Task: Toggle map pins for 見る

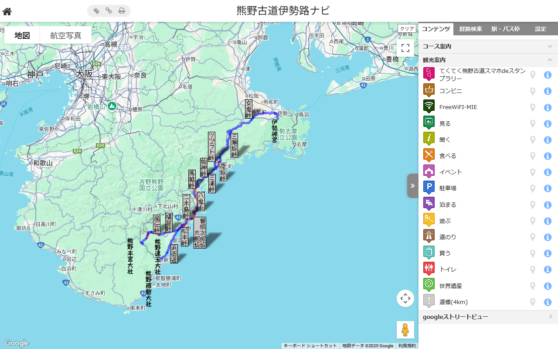Action: (x=532, y=123)
